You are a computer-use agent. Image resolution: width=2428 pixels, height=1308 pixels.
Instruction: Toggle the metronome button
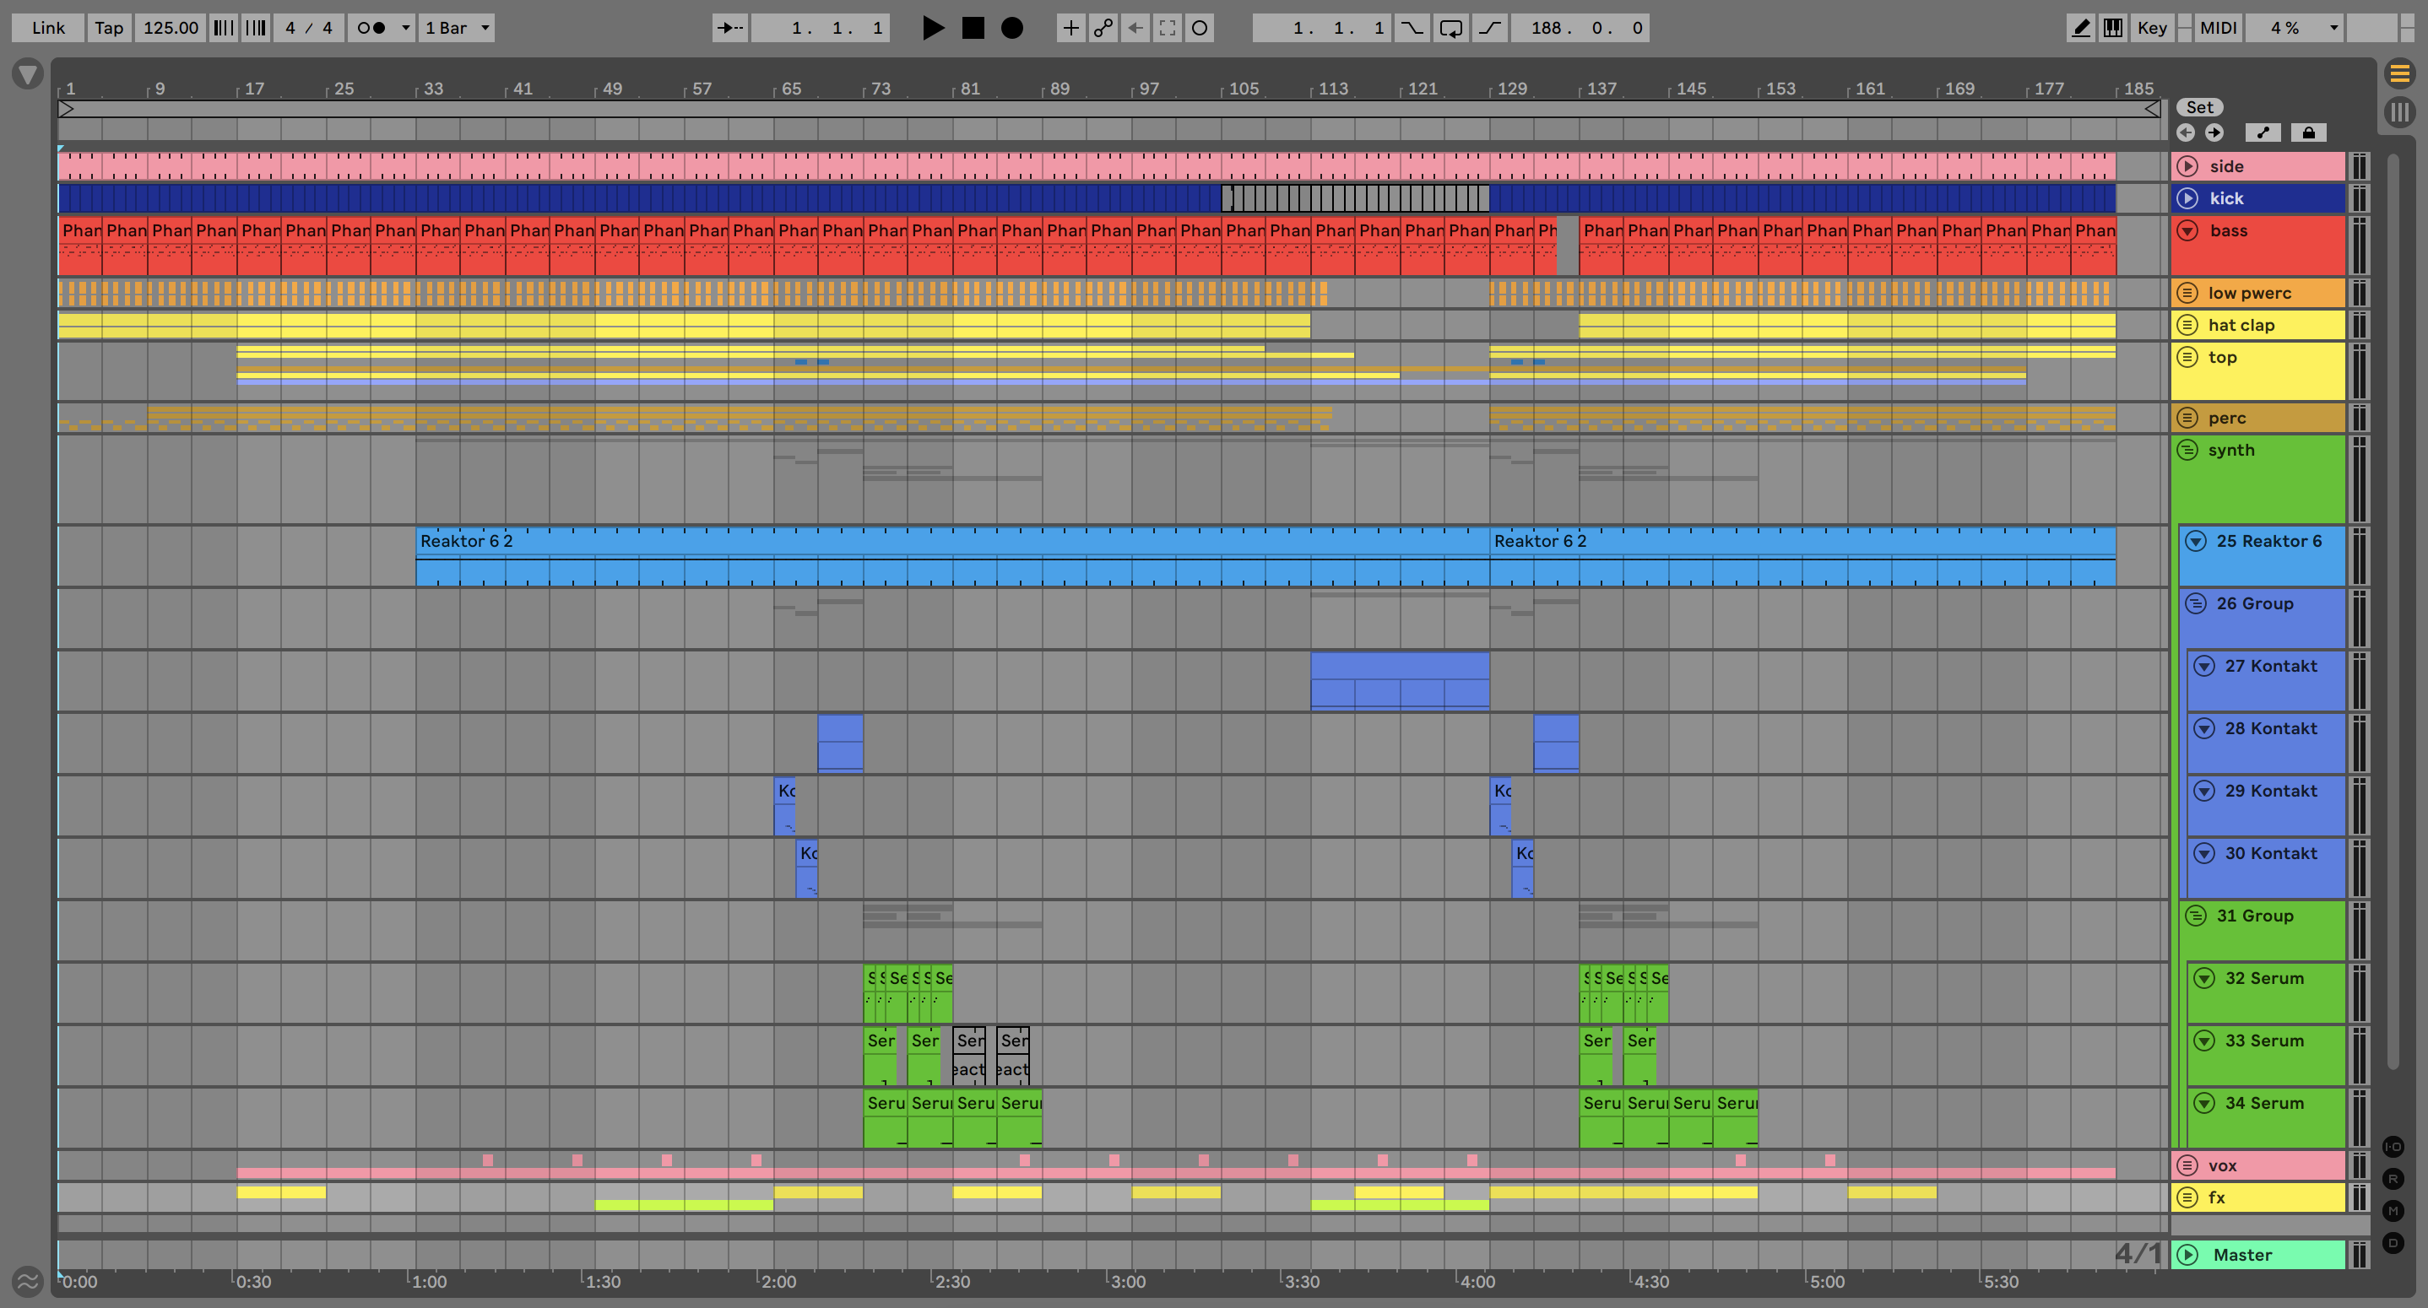tap(371, 27)
